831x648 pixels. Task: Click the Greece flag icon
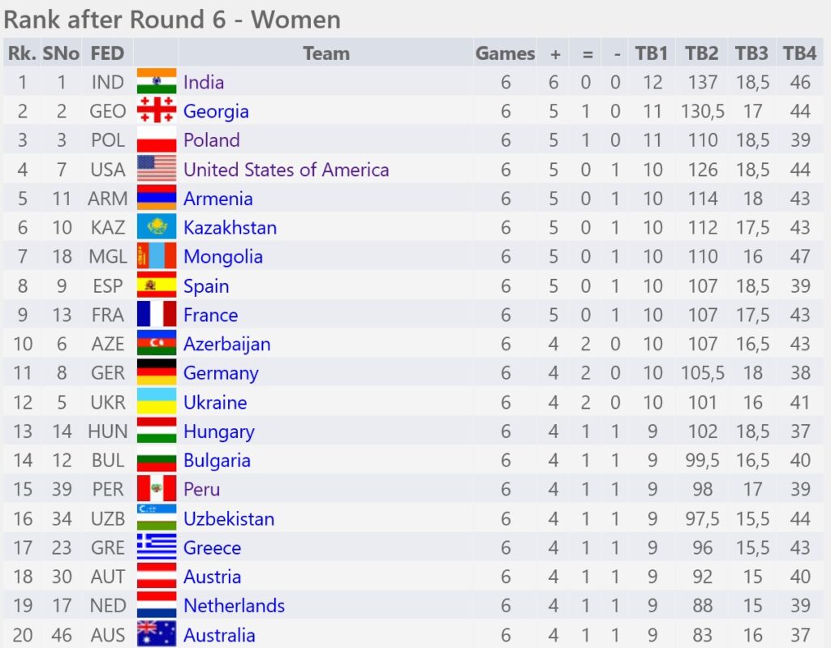(x=157, y=547)
